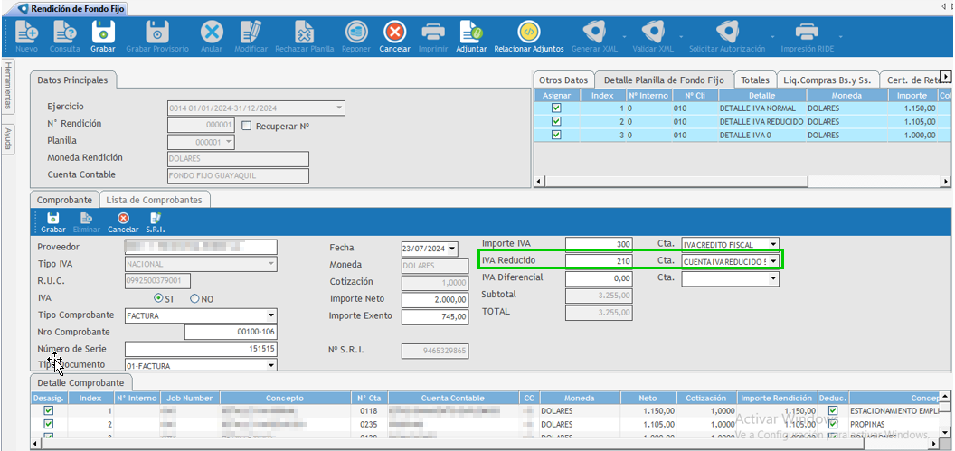Expand the Tipo Comprobante FACTURA dropdown
This screenshot has height=451, width=955.
coord(271,316)
